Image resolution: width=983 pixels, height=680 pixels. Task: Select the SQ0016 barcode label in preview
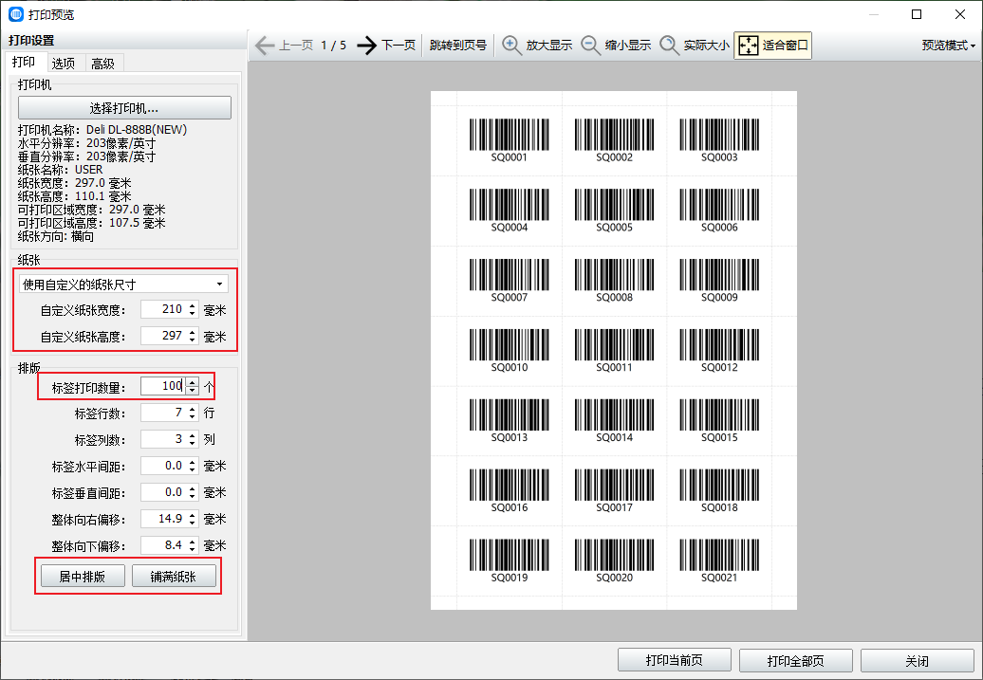point(509,490)
